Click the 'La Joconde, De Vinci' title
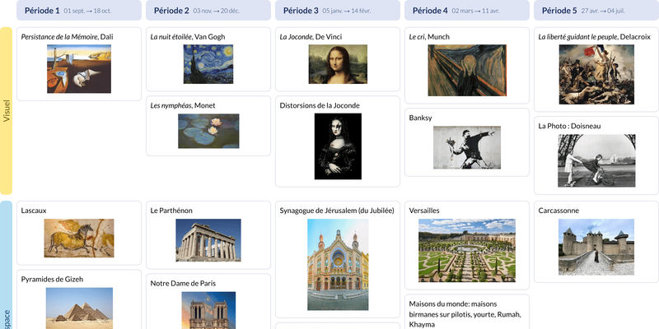659x329 pixels. pos(311,36)
